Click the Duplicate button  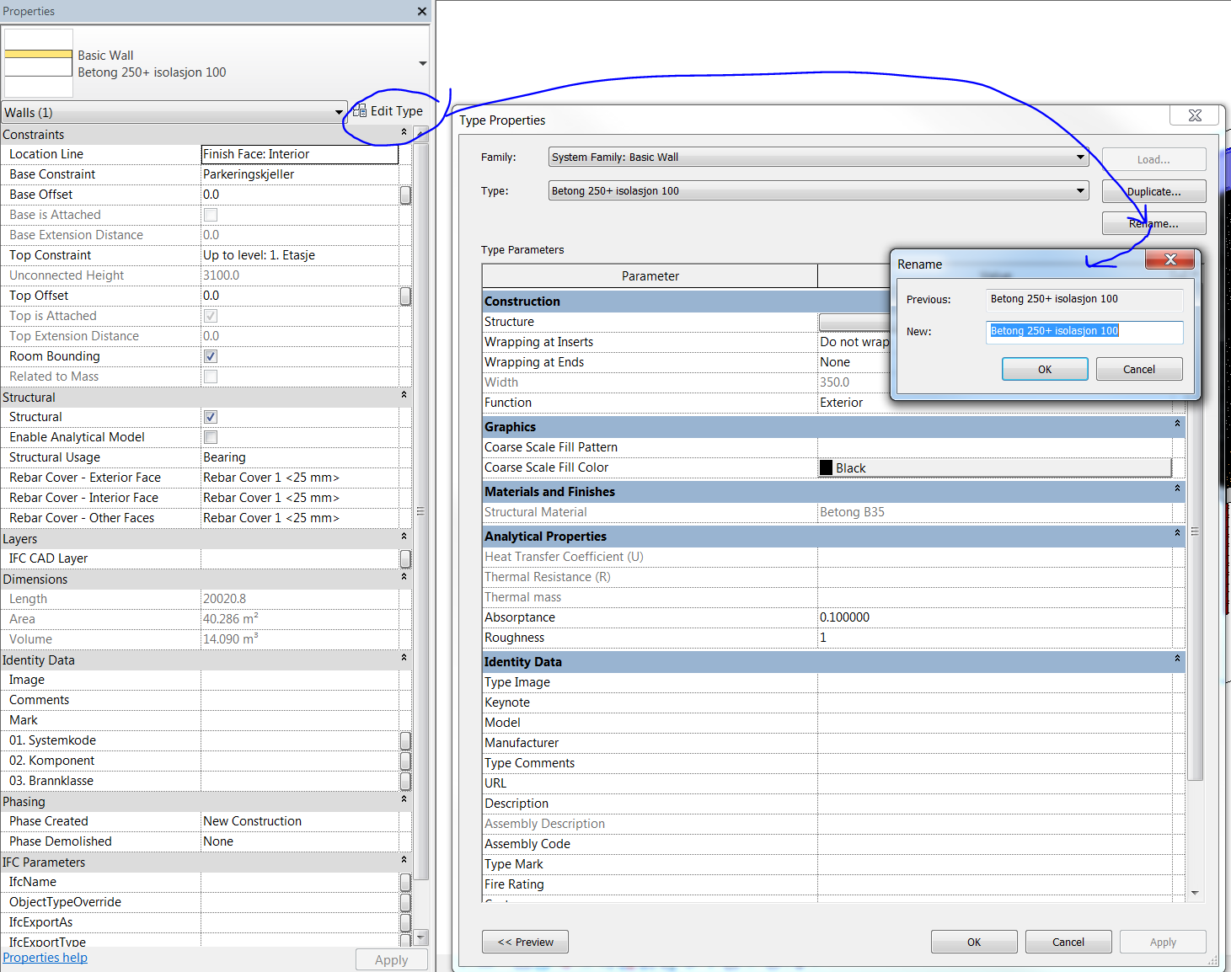tap(1153, 191)
